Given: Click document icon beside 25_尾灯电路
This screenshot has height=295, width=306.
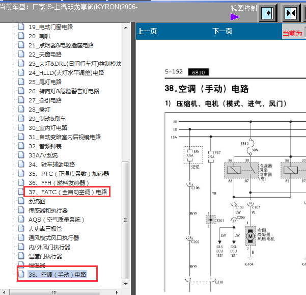Looking at the screenshot, I should 21,82.
